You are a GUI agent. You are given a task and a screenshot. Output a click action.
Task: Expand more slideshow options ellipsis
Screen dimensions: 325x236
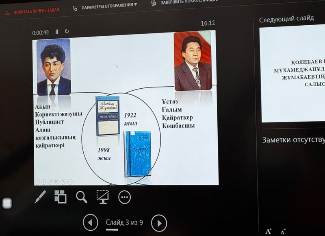coord(124,197)
